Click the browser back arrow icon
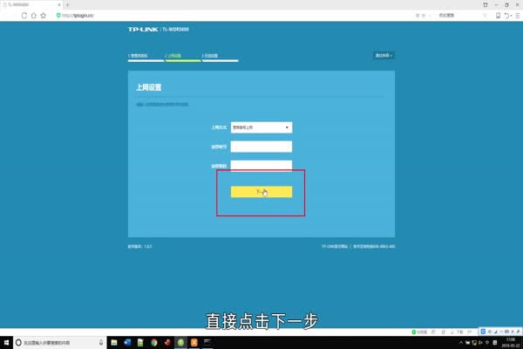523x349 pixels. (x=8, y=16)
